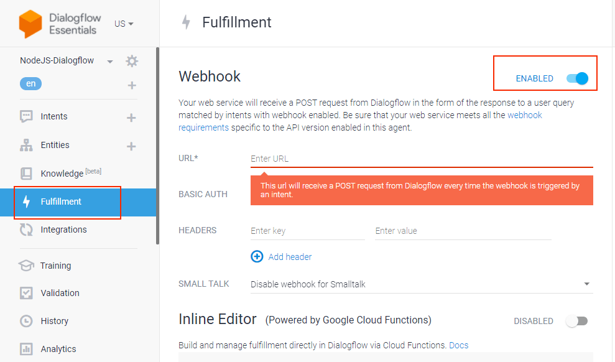
Task: Open the Validation section
Action: tap(60, 293)
